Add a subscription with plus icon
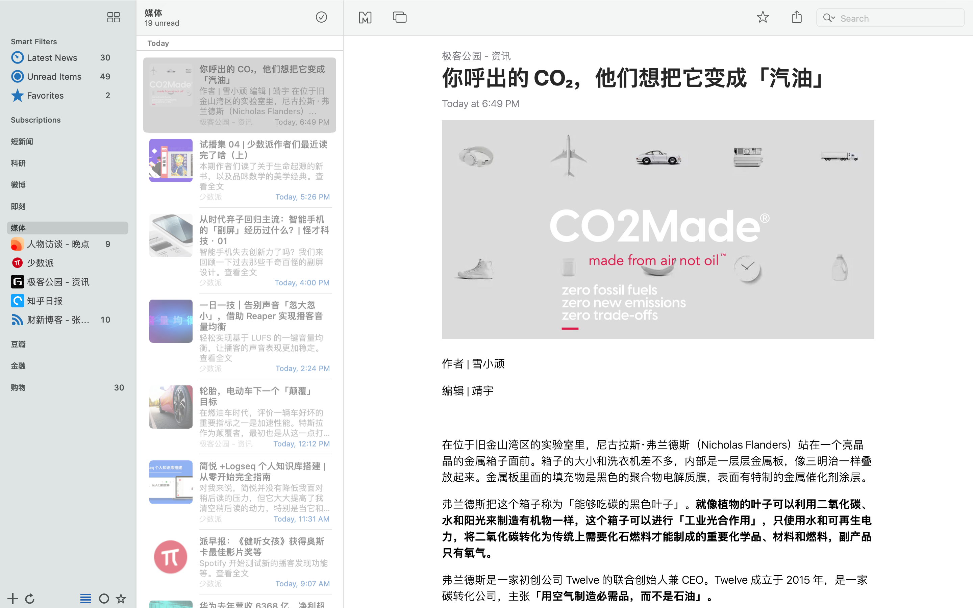973x608 pixels. [x=13, y=598]
